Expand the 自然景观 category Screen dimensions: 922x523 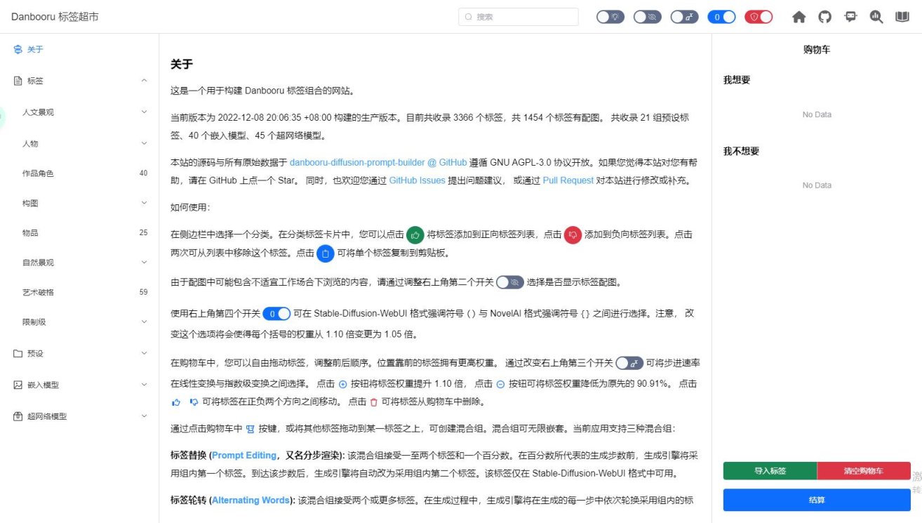pos(81,263)
